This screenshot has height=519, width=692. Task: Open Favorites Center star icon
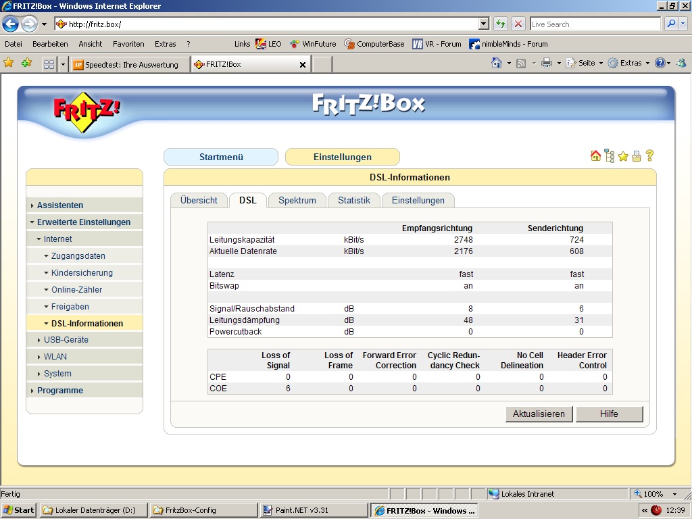(x=8, y=63)
